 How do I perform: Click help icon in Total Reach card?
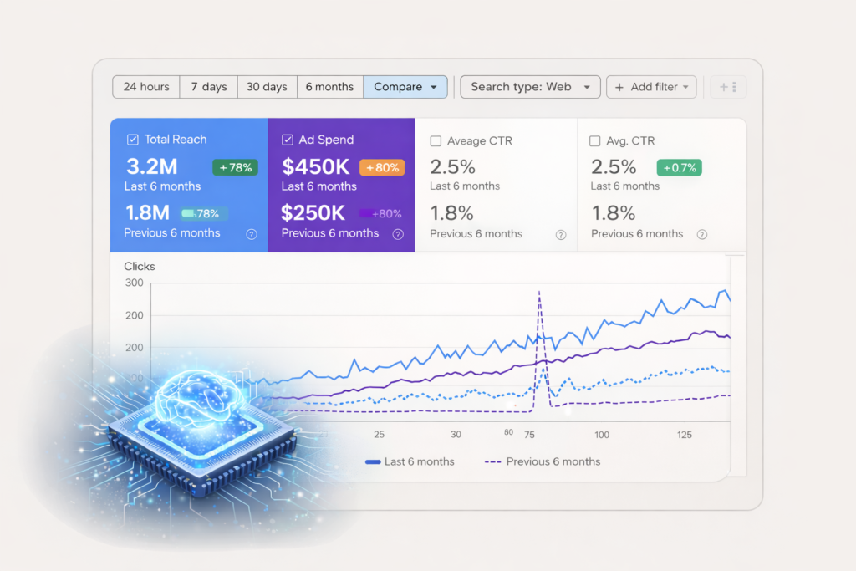point(252,234)
